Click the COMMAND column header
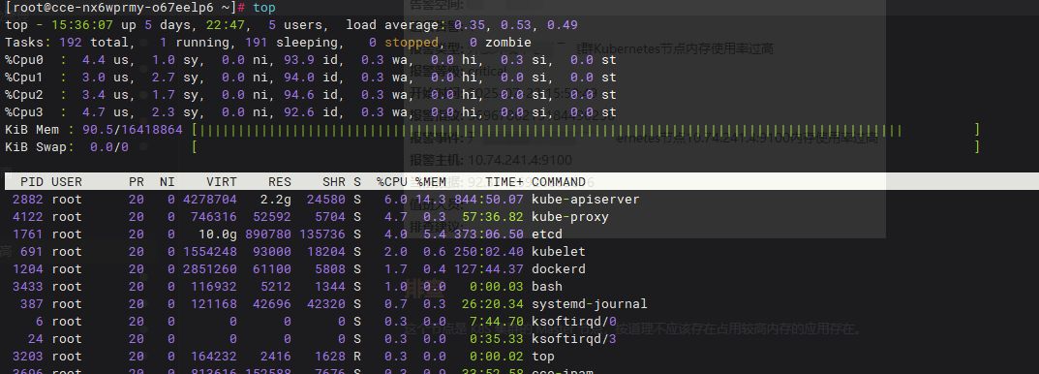This screenshot has height=374, width=1039. coord(559,182)
